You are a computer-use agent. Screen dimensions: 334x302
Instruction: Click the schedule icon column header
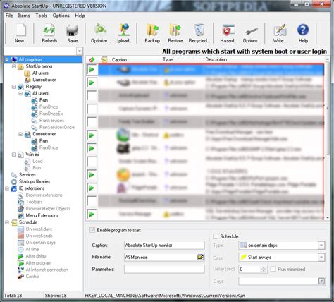click(x=104, y=60)
